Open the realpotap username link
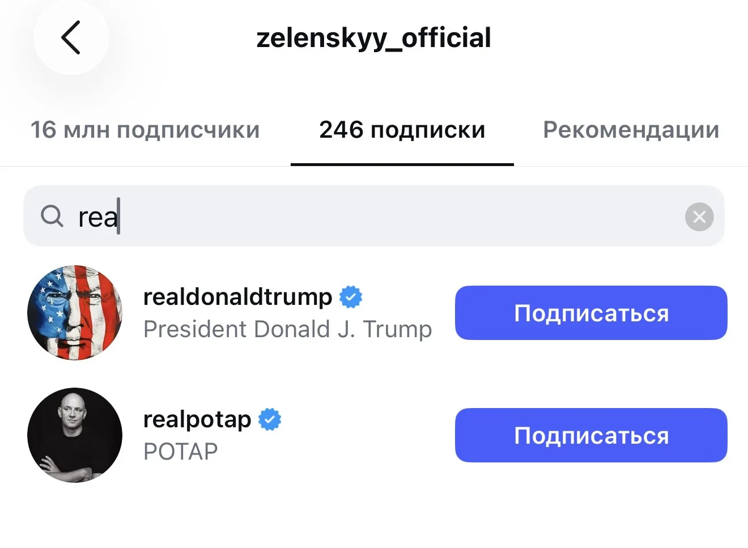Image resolution: width=748 pixels, height=548 pixels. [x=197, y=419]
